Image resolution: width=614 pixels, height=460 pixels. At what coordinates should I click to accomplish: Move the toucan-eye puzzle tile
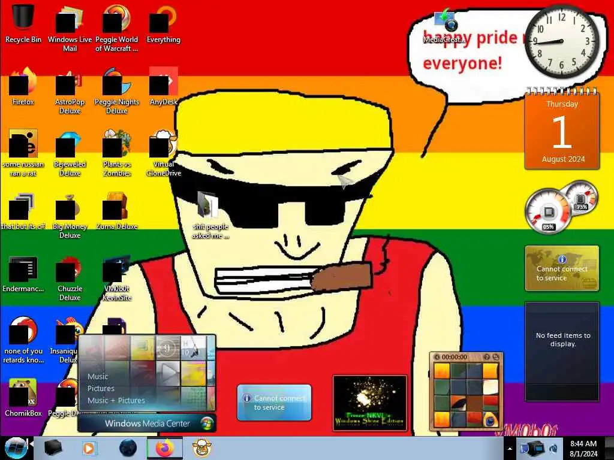tap(490, 419)
